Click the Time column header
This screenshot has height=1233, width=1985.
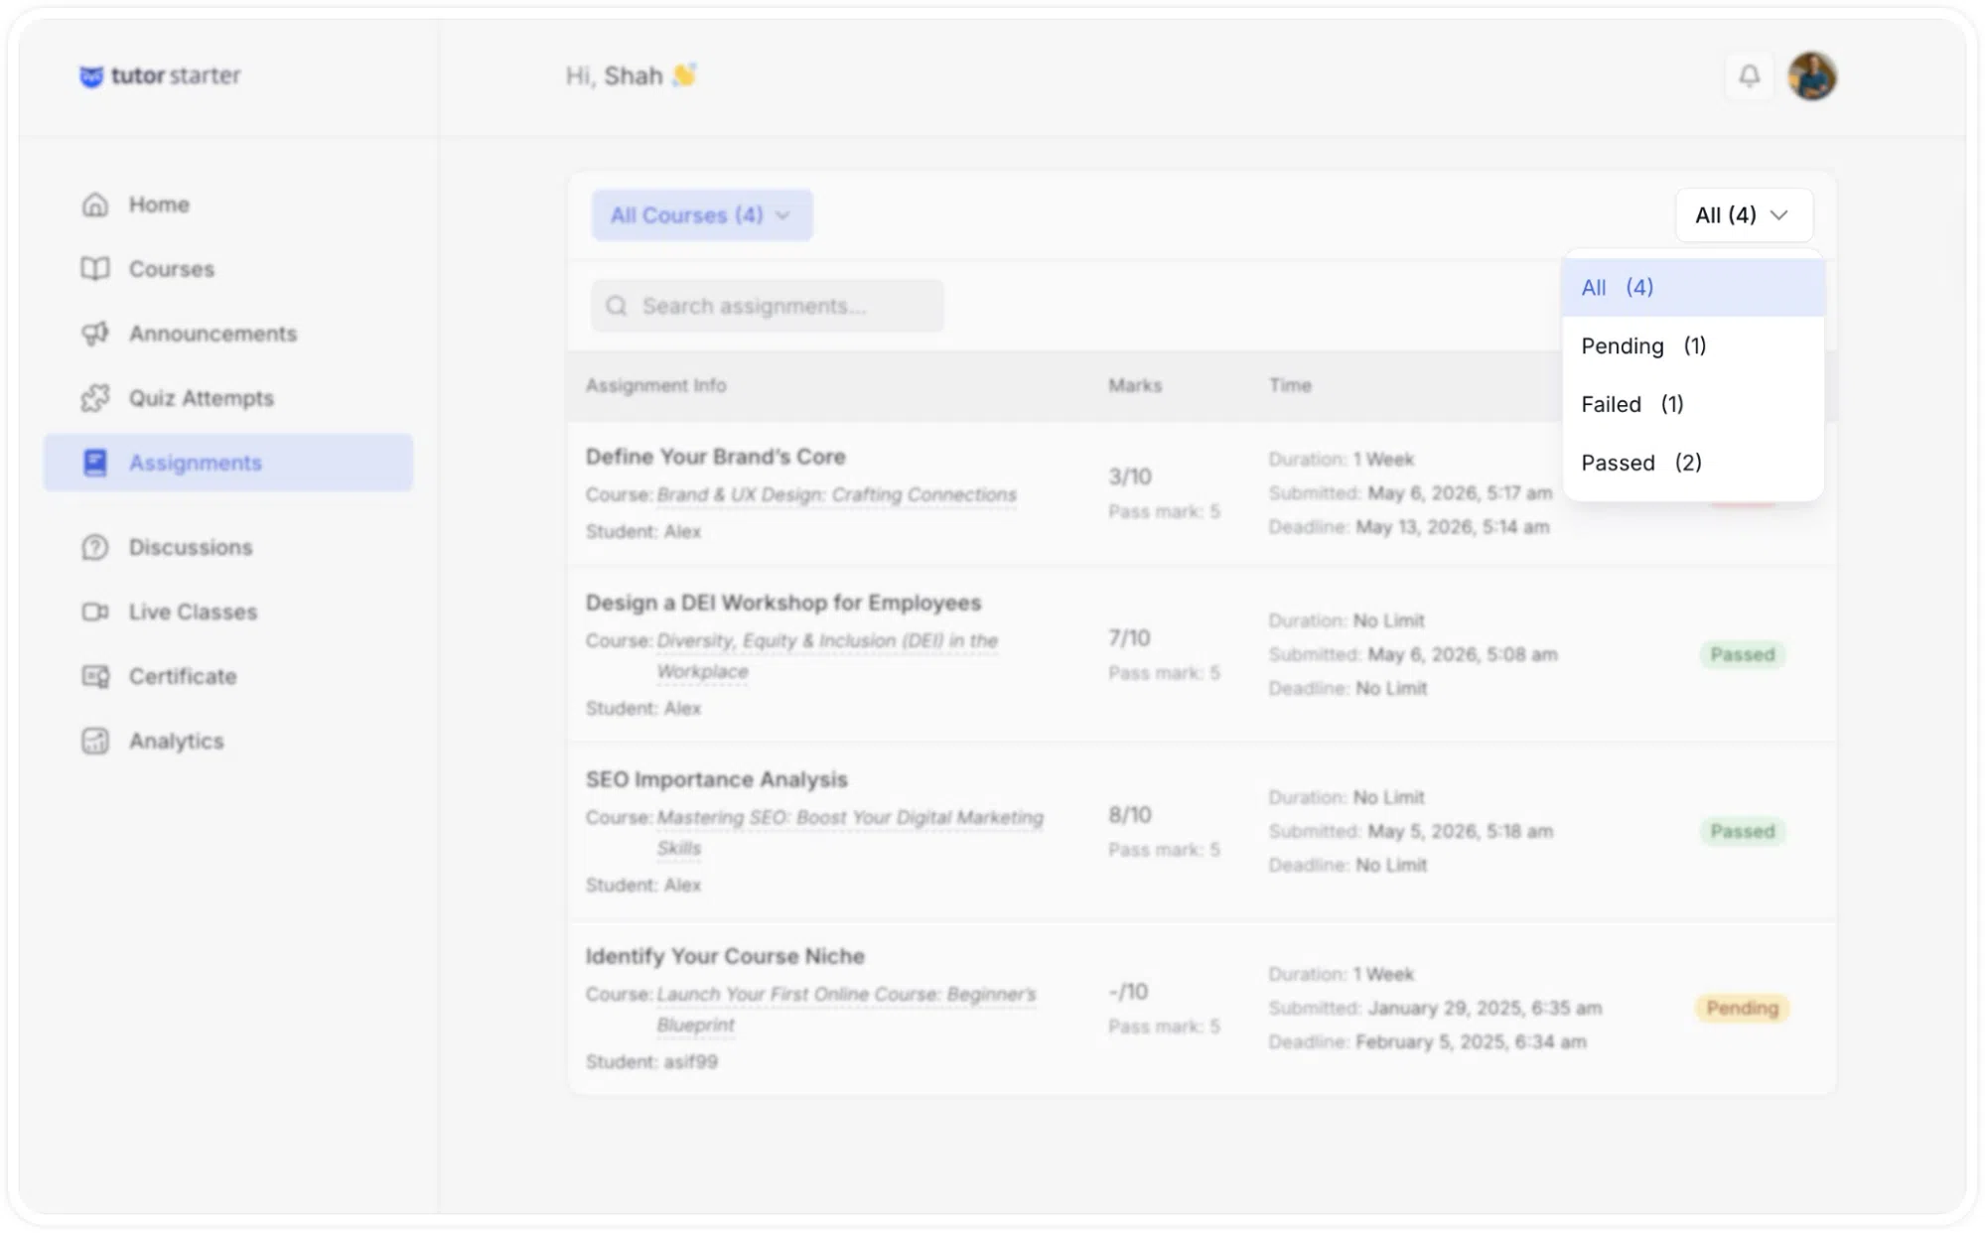(x=1290, y=385)
